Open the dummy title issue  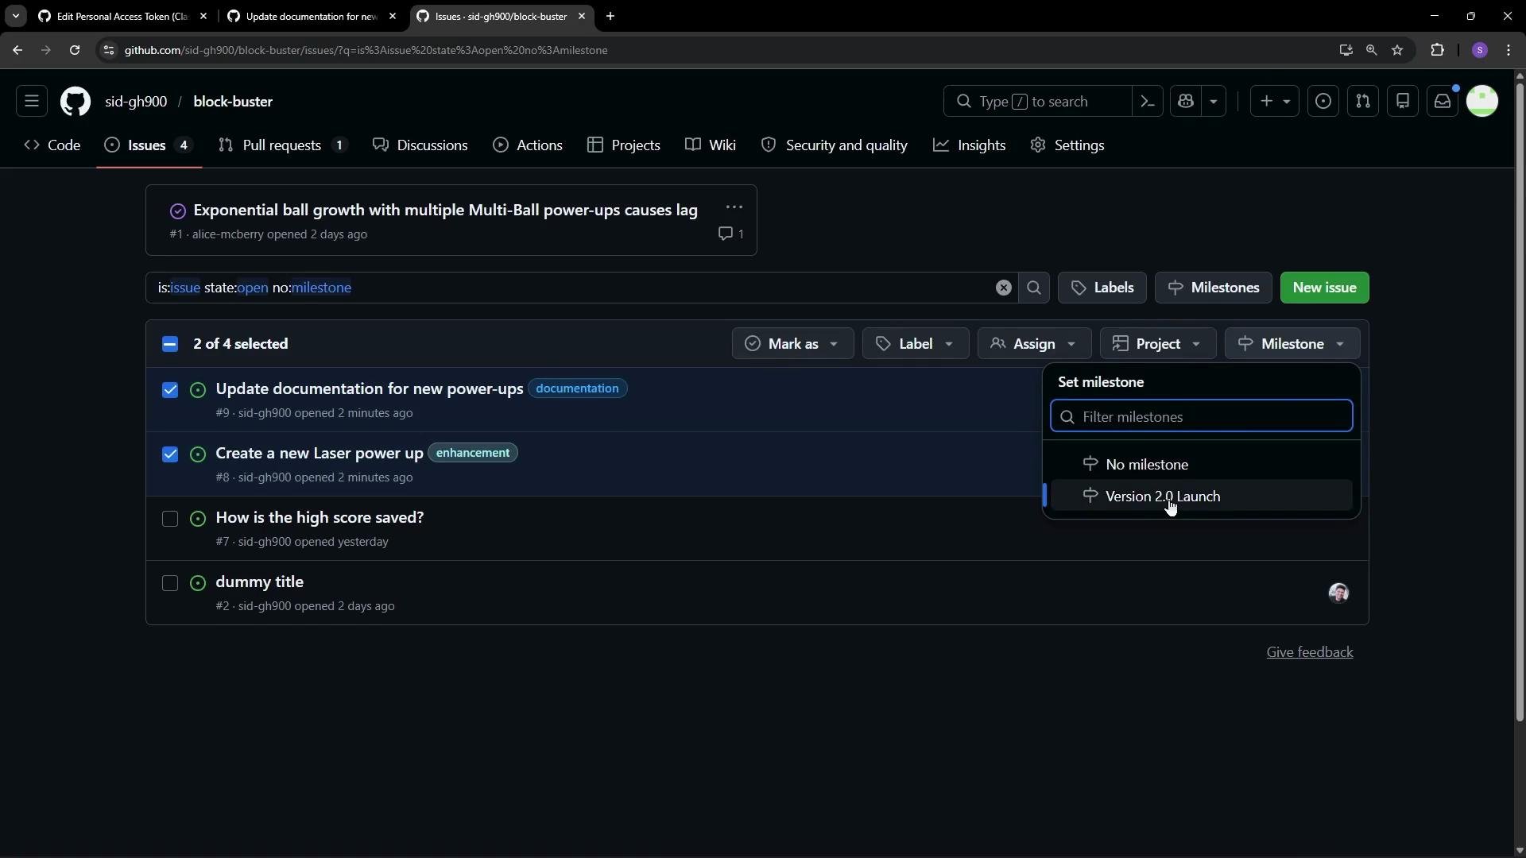260,582
